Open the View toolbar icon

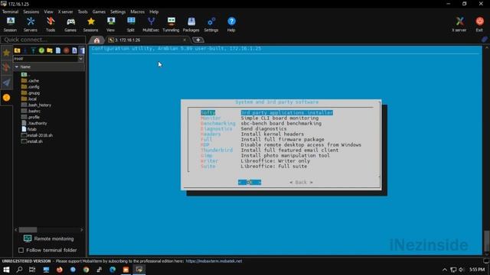pyautogui.click(x=110, y=24)
